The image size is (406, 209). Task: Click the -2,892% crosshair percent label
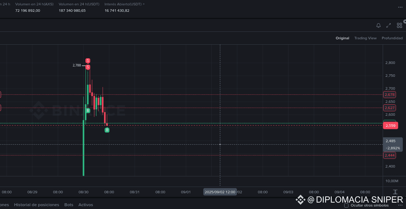(x=392, y=148)
